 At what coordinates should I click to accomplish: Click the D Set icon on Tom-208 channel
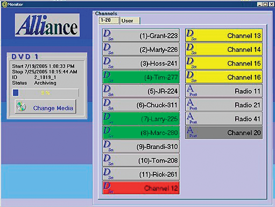(x=108, y=160)
